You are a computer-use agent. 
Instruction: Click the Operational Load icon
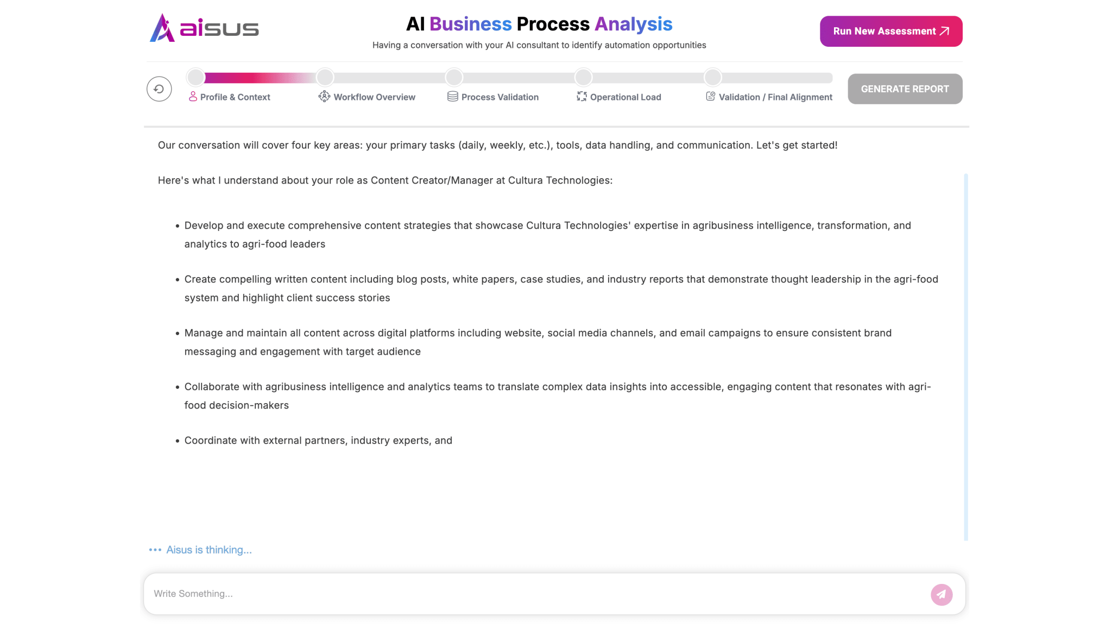tap(582, 97)
